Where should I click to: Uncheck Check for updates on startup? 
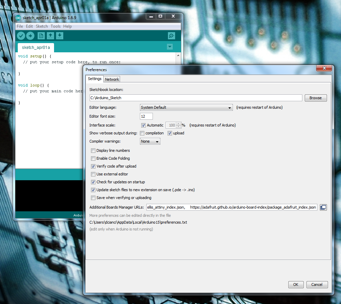(x=93, y=182)
